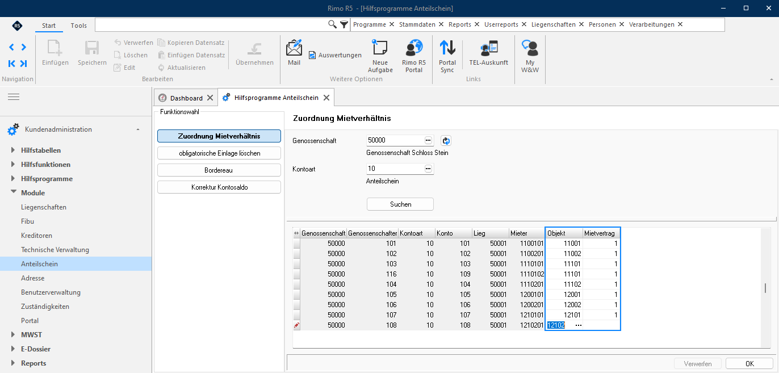Open Auswertungen from the ribbon

coord(336,55)
